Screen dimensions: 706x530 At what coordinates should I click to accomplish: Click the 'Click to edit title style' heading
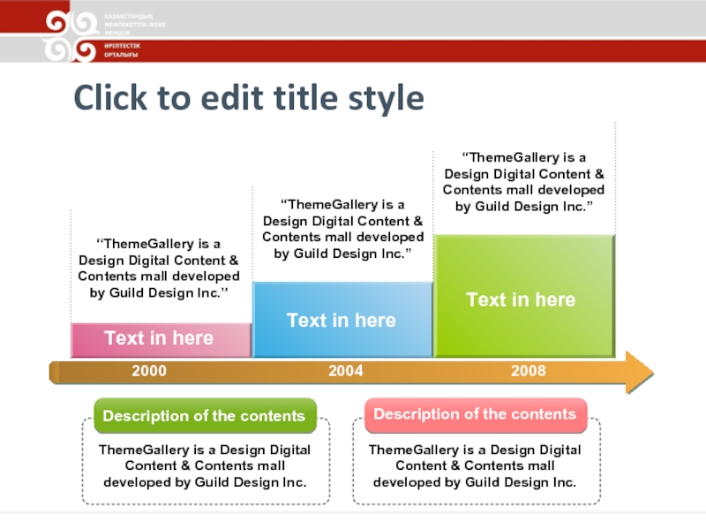point(249,98)
